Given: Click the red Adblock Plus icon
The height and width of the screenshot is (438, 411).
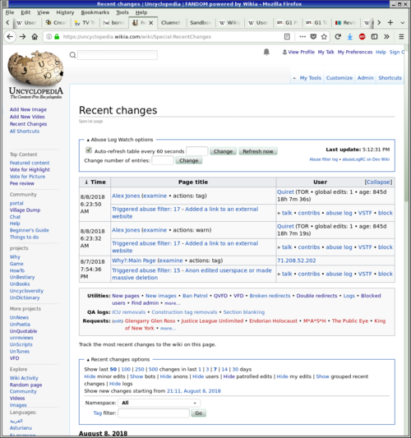Looking at the screenshot, I should pyautogui.click(x=363, y=37).
